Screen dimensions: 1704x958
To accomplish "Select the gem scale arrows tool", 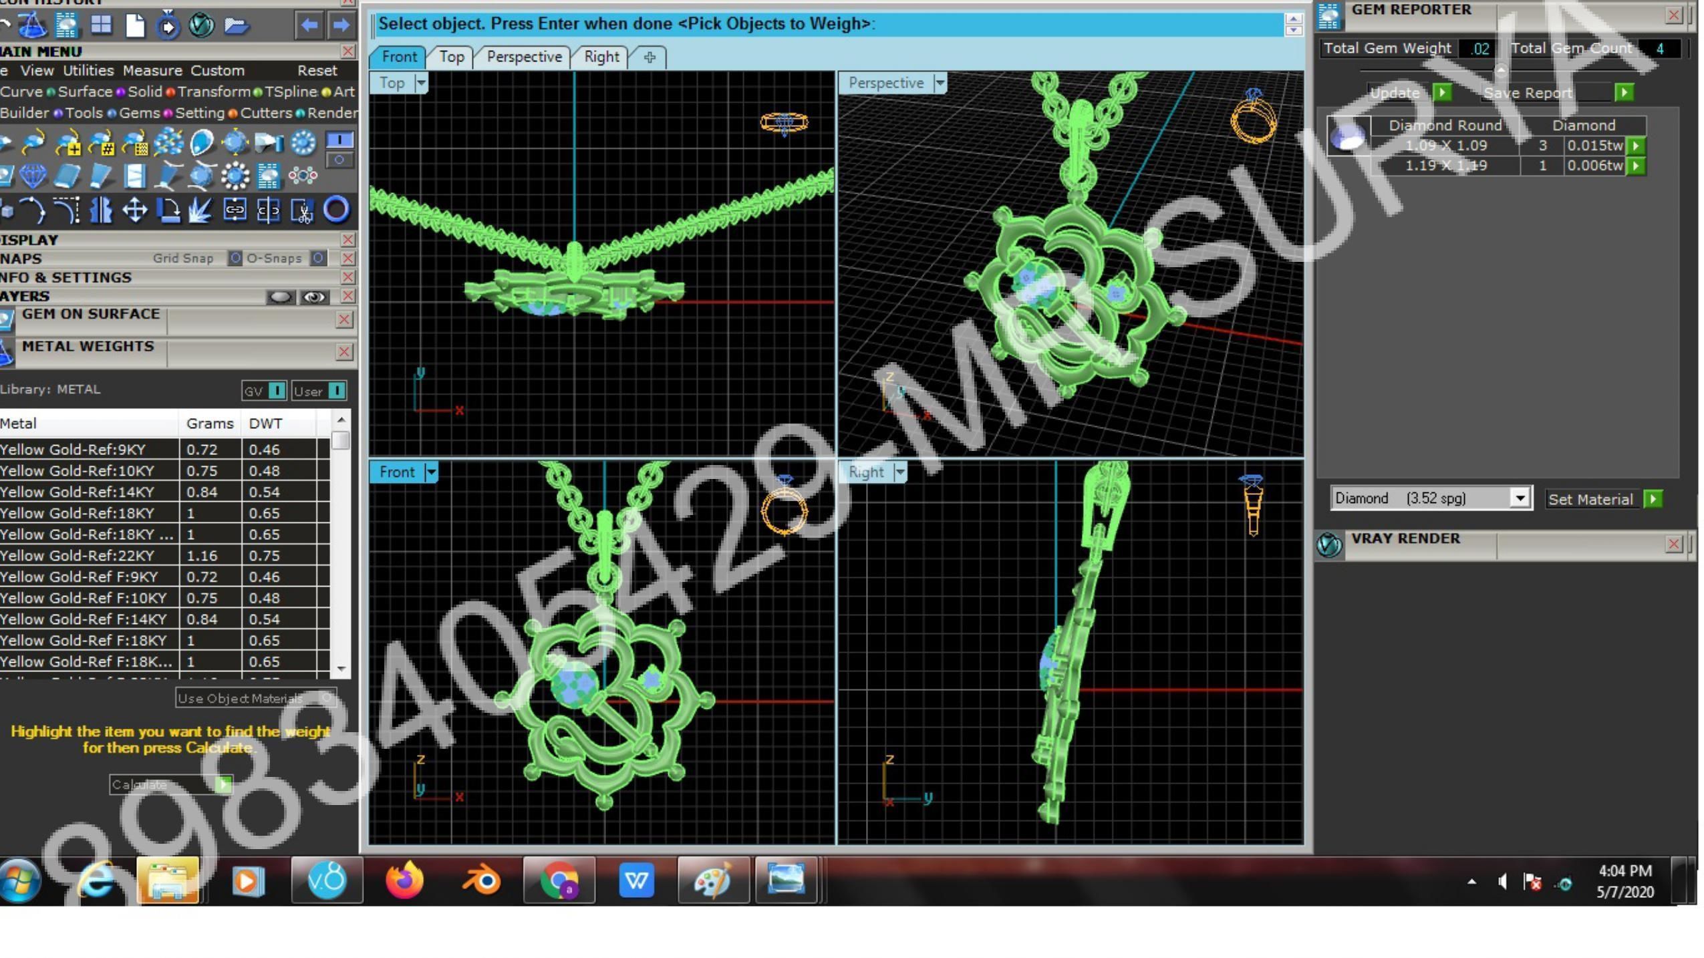I will coord(235,142).
